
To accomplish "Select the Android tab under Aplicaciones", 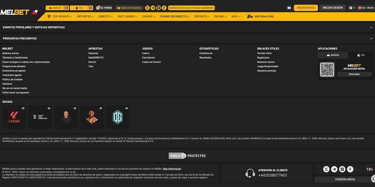I will pos(333,55).
